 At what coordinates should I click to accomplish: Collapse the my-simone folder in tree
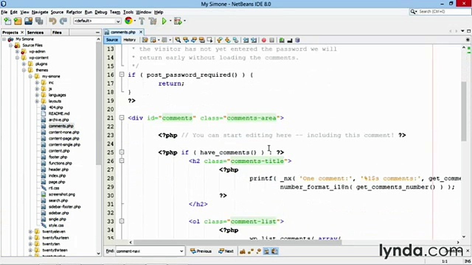pyautogui.click(x=31, y=76)
